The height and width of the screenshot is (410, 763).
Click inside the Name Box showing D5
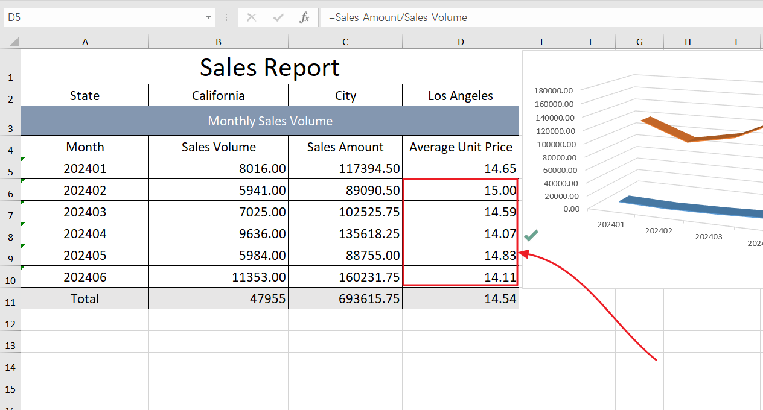[103, 17]
